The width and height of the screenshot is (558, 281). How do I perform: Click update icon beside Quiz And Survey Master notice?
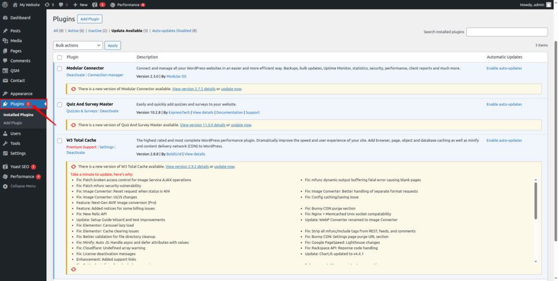click(x=74, y=125)
